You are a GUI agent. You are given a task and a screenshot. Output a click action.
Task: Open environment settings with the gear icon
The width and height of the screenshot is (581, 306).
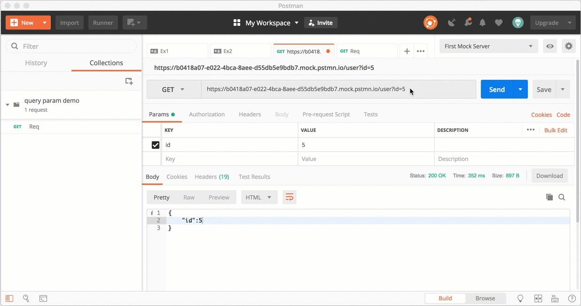[568, 46]
